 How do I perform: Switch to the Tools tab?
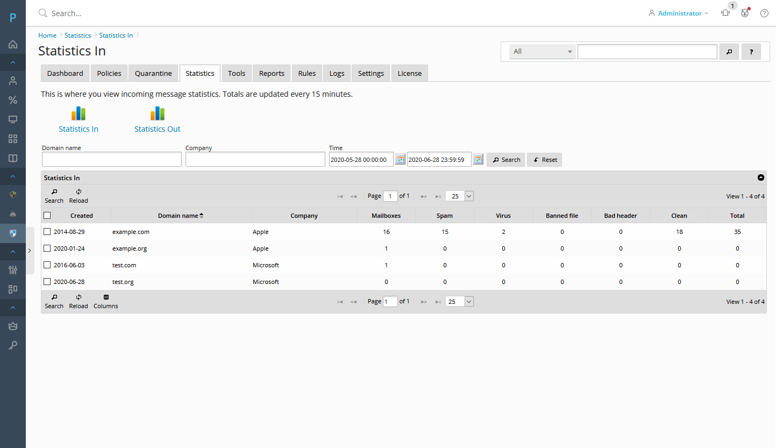(x=237, y=73)
